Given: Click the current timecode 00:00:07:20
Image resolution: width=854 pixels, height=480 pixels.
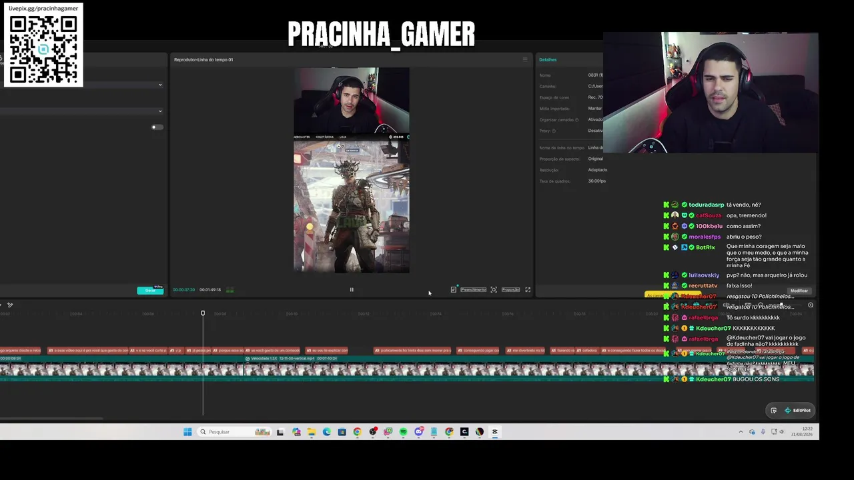Looking at the screenshot, I should click(184, 290).
